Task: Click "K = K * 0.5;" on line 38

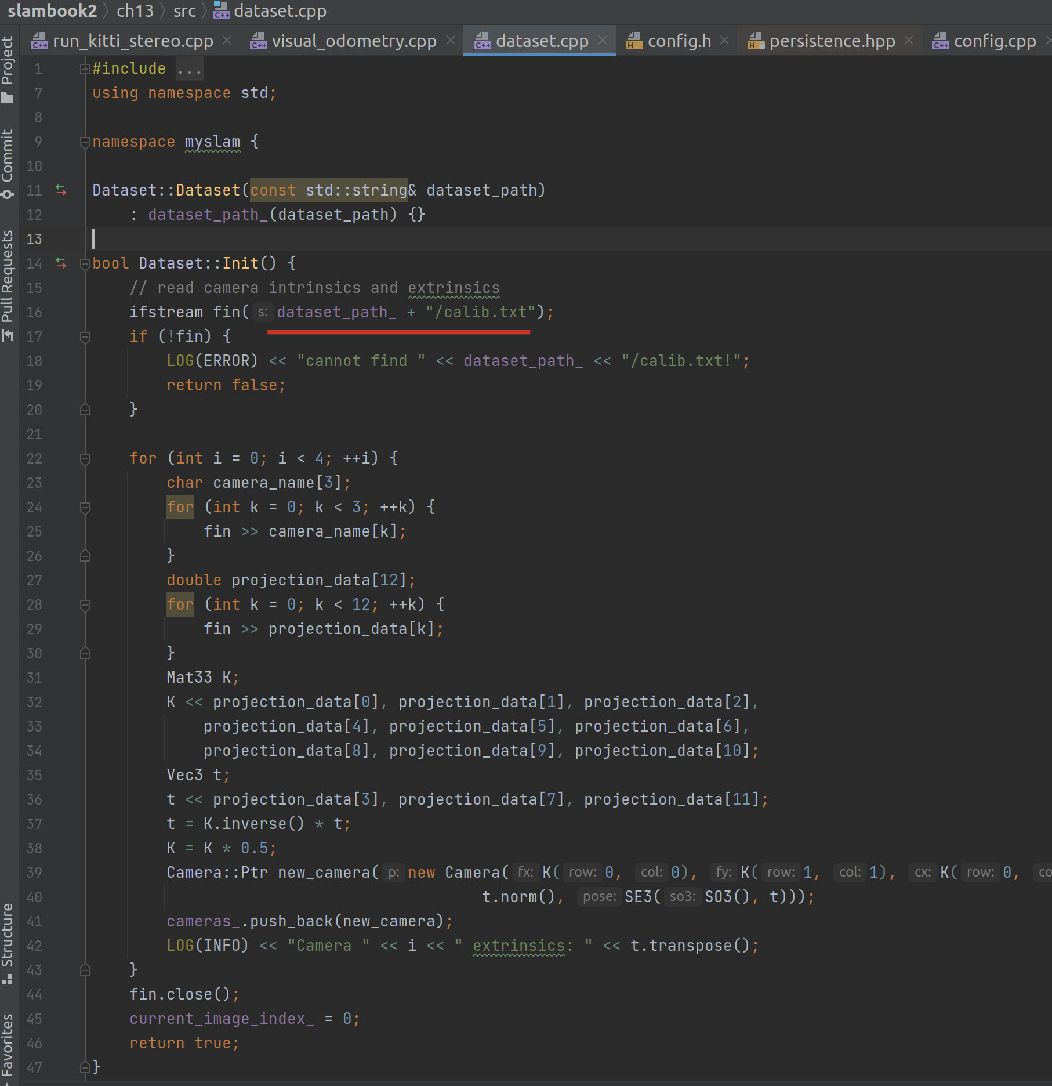Action: coord(222,848)
